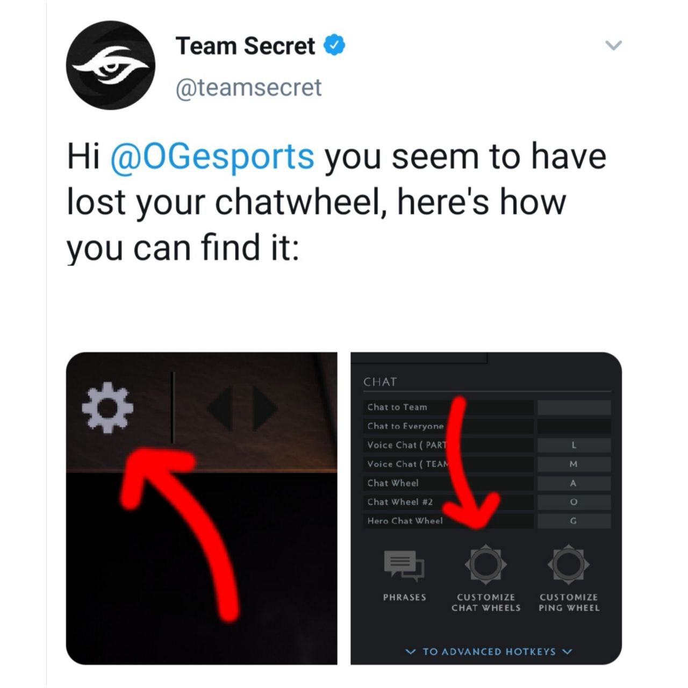
Task: Select the Chat to Team hotkey field
Action: point(574,407)
